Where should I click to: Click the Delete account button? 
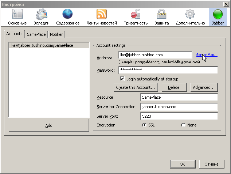[x=174, y=87]
